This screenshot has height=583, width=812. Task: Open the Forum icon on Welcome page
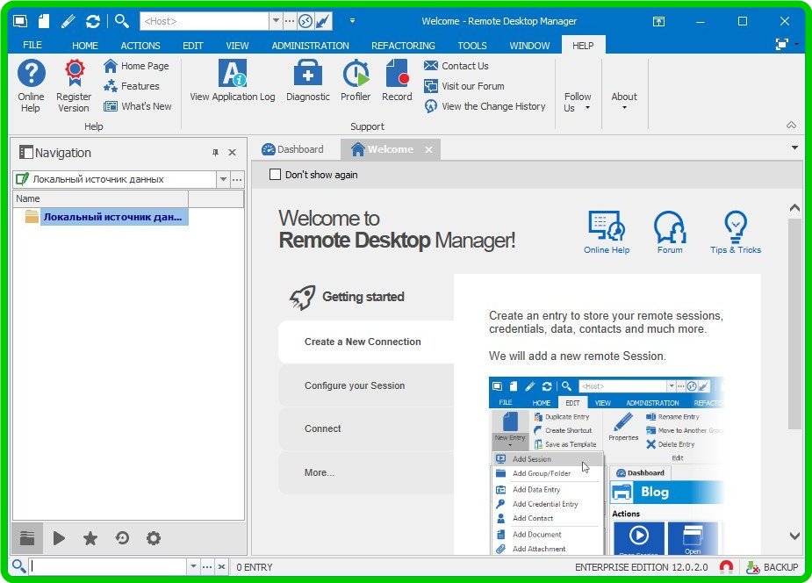[x=670, y=232]
